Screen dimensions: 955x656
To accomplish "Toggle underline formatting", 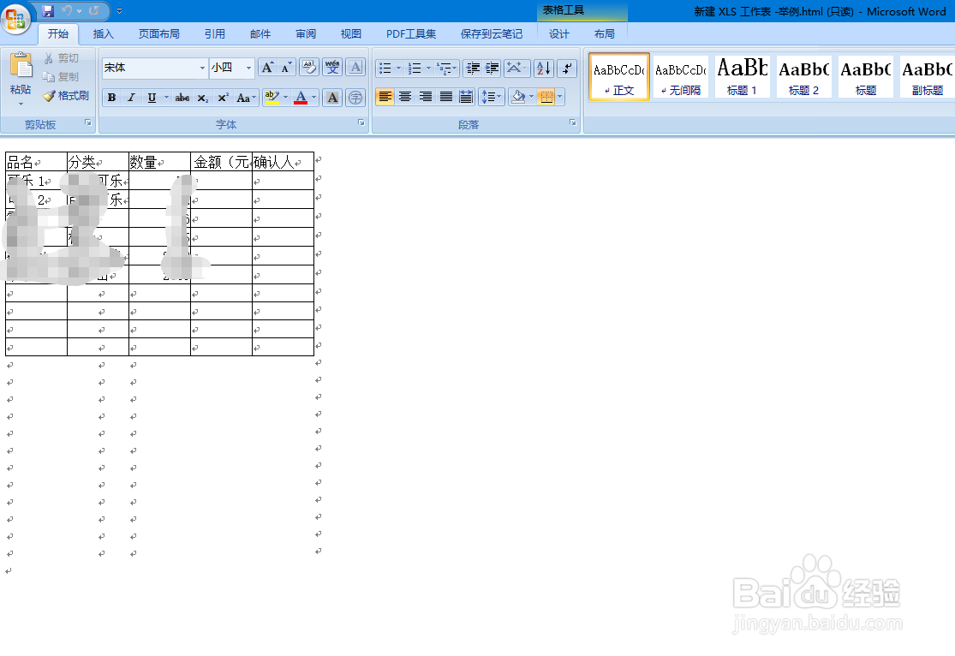I will coord(152,98).
